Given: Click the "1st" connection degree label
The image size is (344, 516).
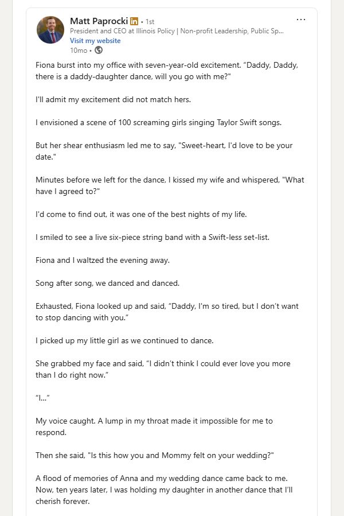Looking at the screenshot, I should point(148,22).
